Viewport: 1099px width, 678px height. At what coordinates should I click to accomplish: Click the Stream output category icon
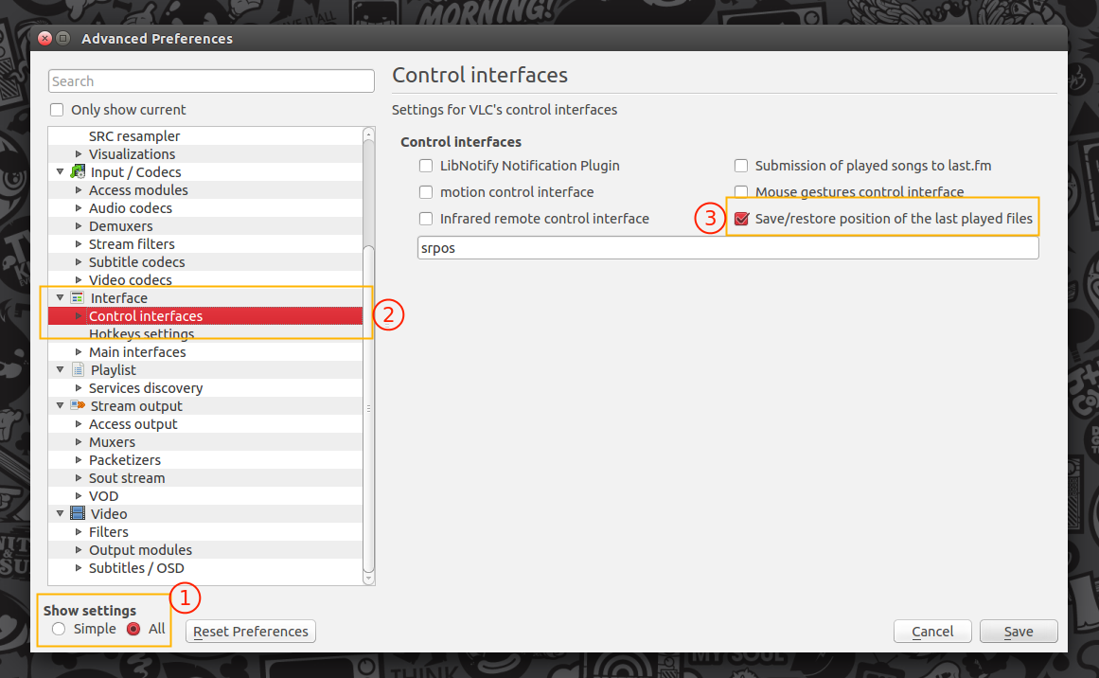click(78, 406)
